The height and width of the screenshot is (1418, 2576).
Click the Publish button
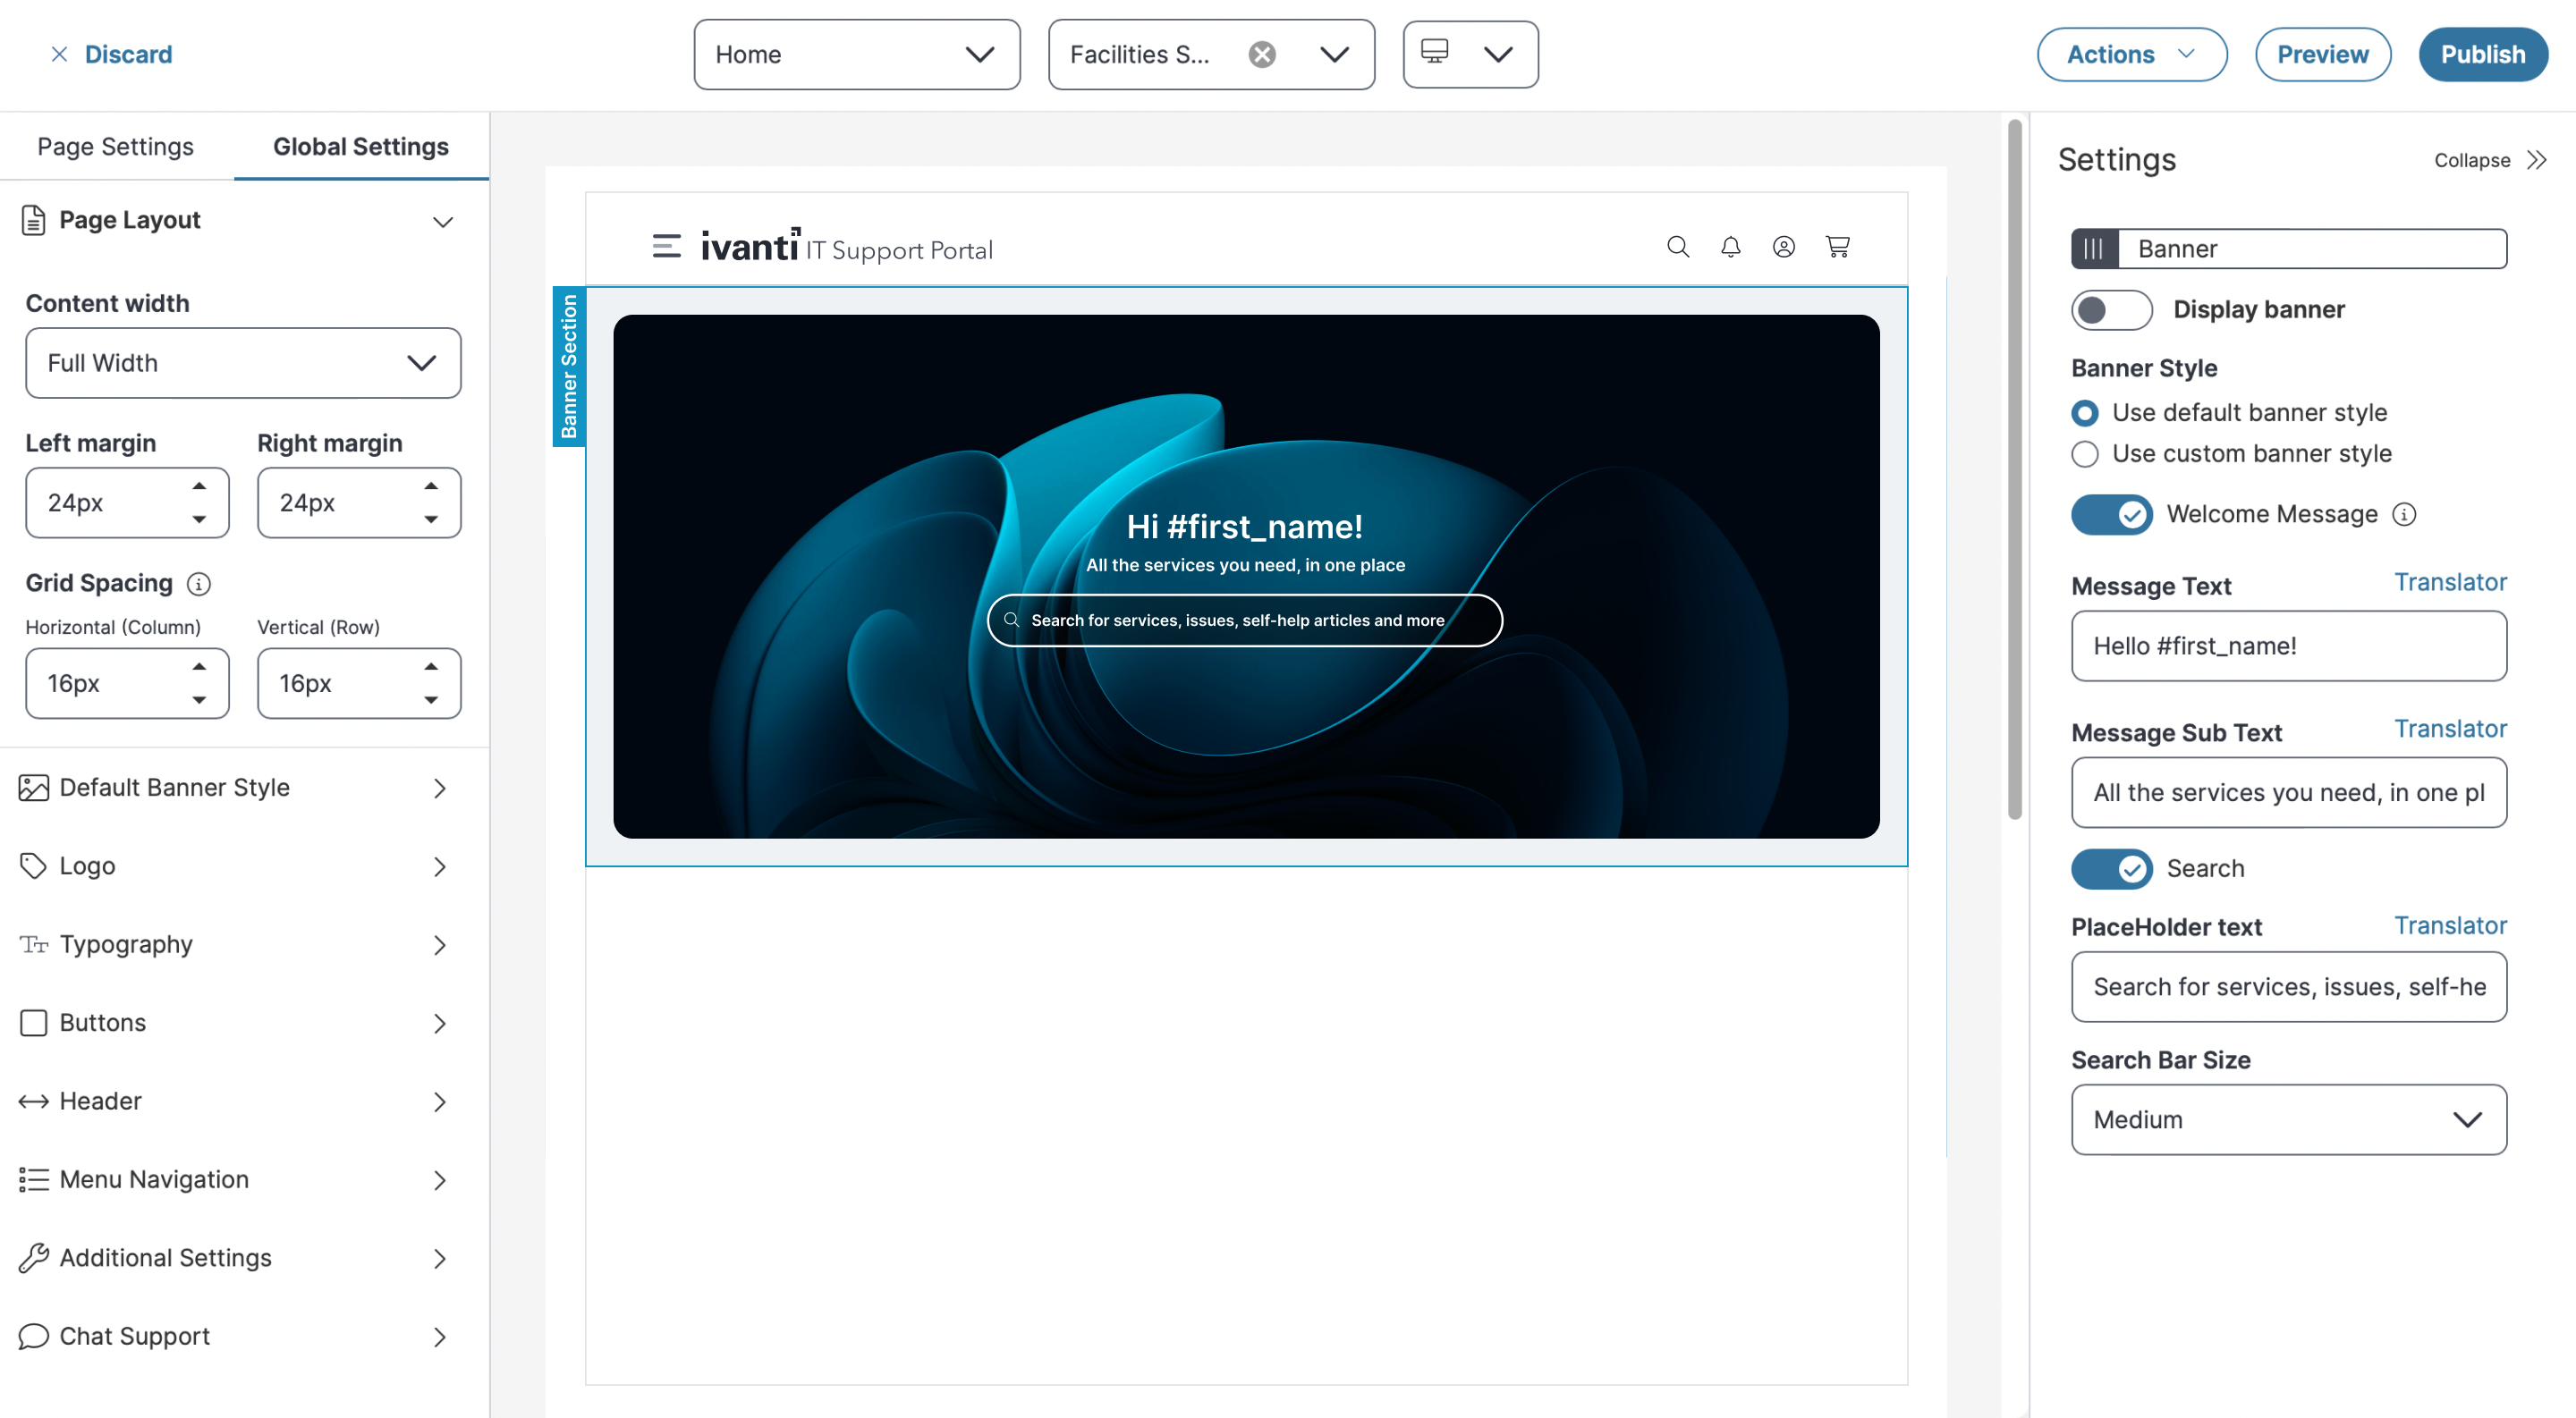(2482, 55)
